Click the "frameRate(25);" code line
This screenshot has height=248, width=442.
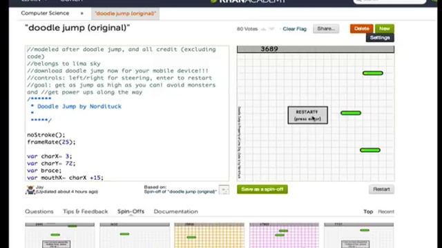coord(51,142)
